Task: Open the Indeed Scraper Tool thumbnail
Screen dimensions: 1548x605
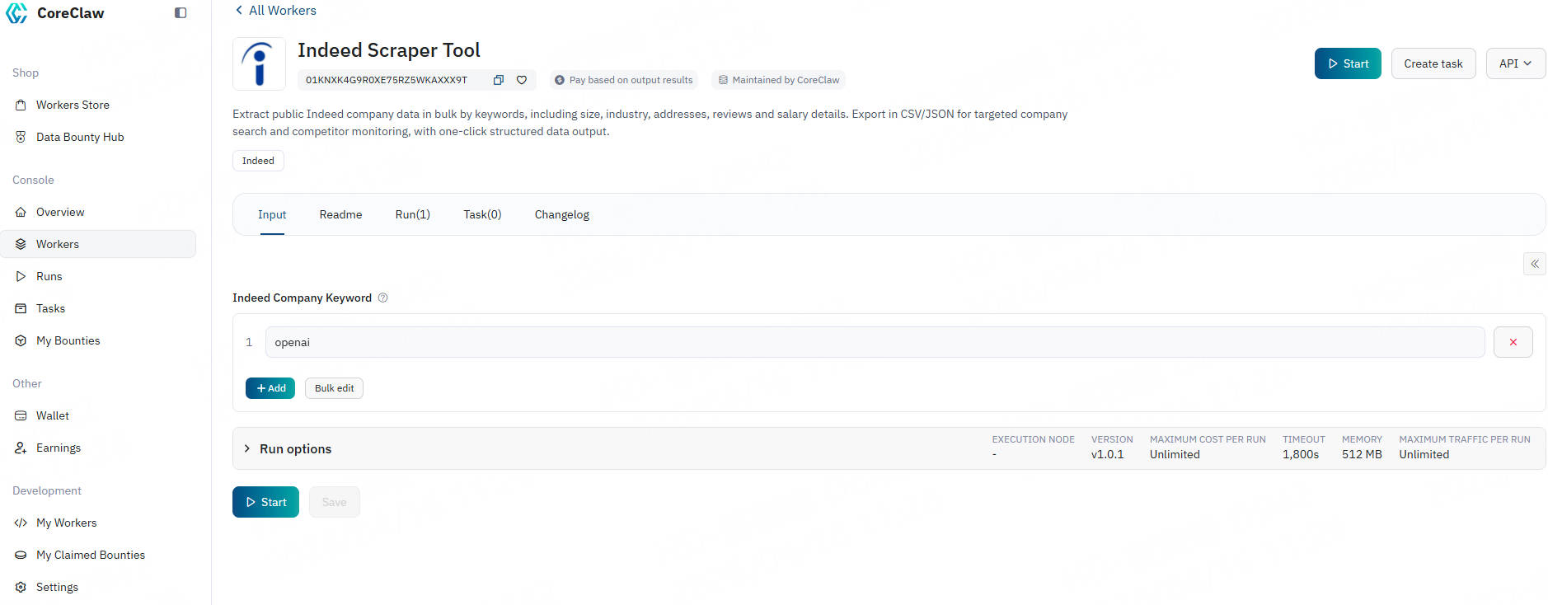Action: coord(259,63)
